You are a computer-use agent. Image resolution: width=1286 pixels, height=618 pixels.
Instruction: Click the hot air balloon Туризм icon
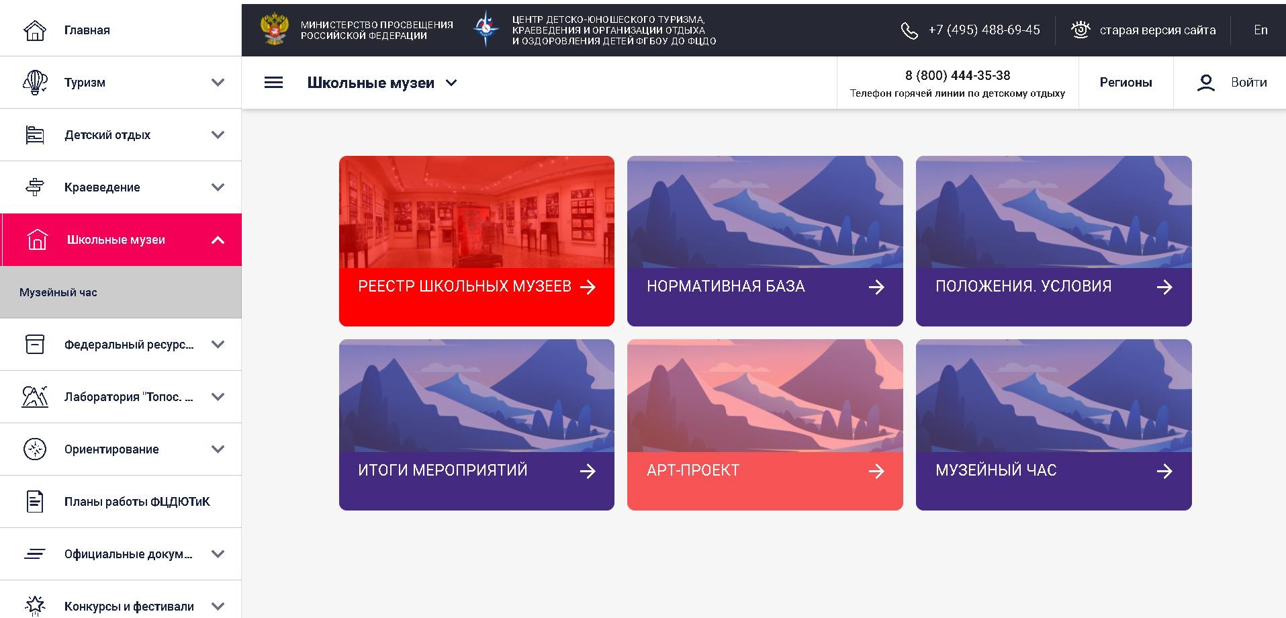[x=34, y=83]
